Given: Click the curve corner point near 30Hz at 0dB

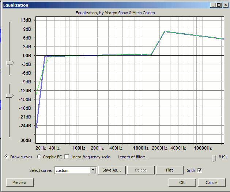Looking at the screenshot, I should tap(45, 56).
